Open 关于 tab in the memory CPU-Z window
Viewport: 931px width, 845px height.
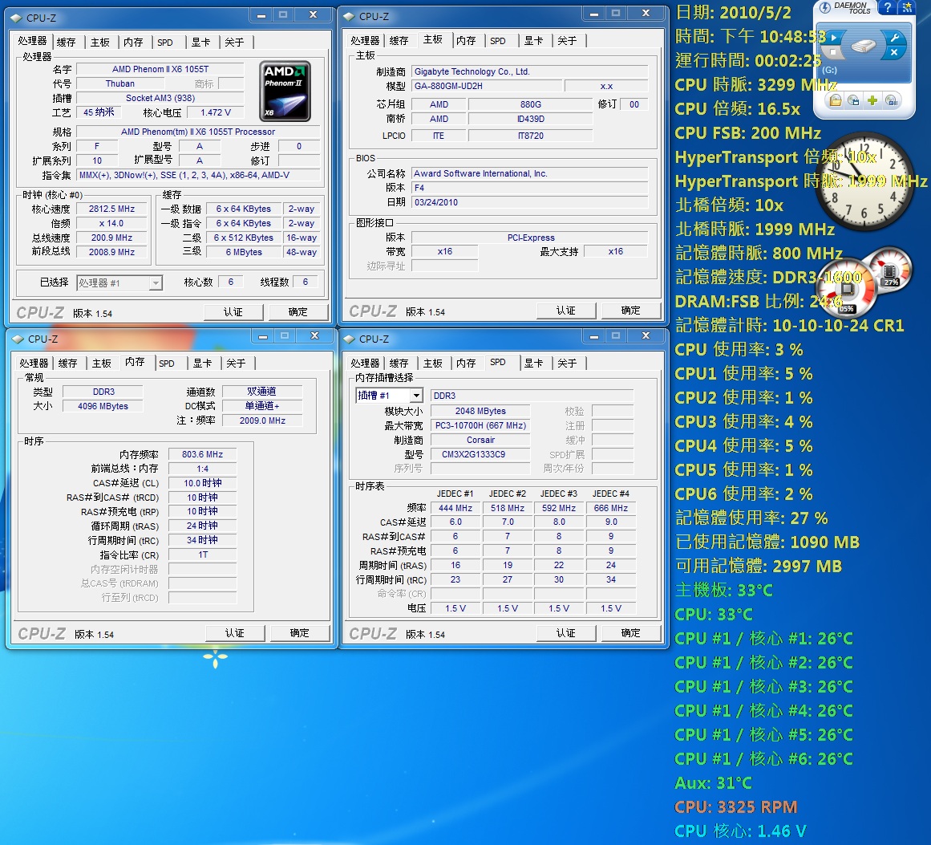[235, 363]
